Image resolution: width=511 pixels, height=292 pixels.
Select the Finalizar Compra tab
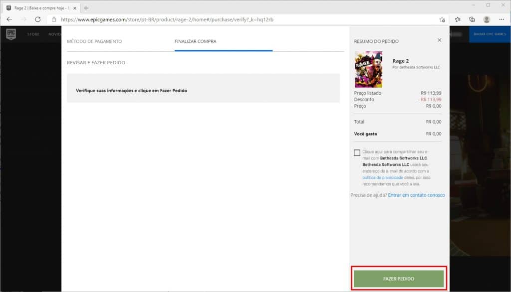pyautogui.click(x=195, y=41)
